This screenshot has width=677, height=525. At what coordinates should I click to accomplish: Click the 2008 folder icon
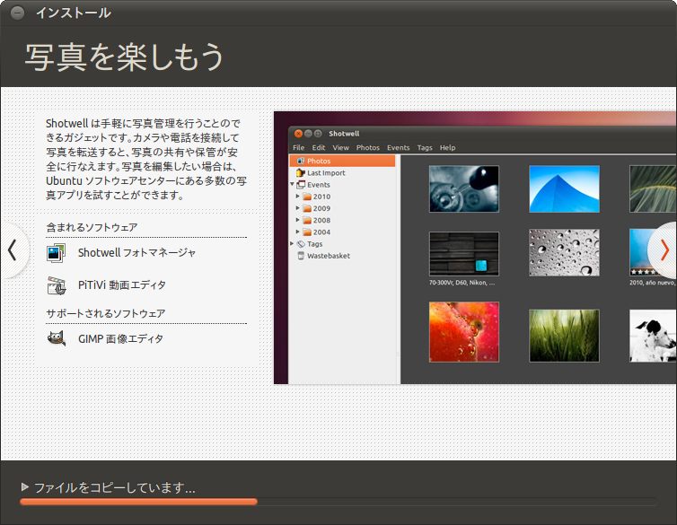307,221
